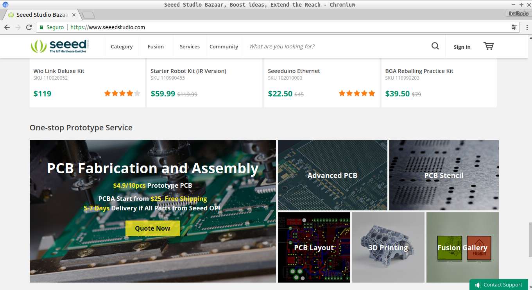Click the crossed-out $45 original price

[x=299, y=94]
